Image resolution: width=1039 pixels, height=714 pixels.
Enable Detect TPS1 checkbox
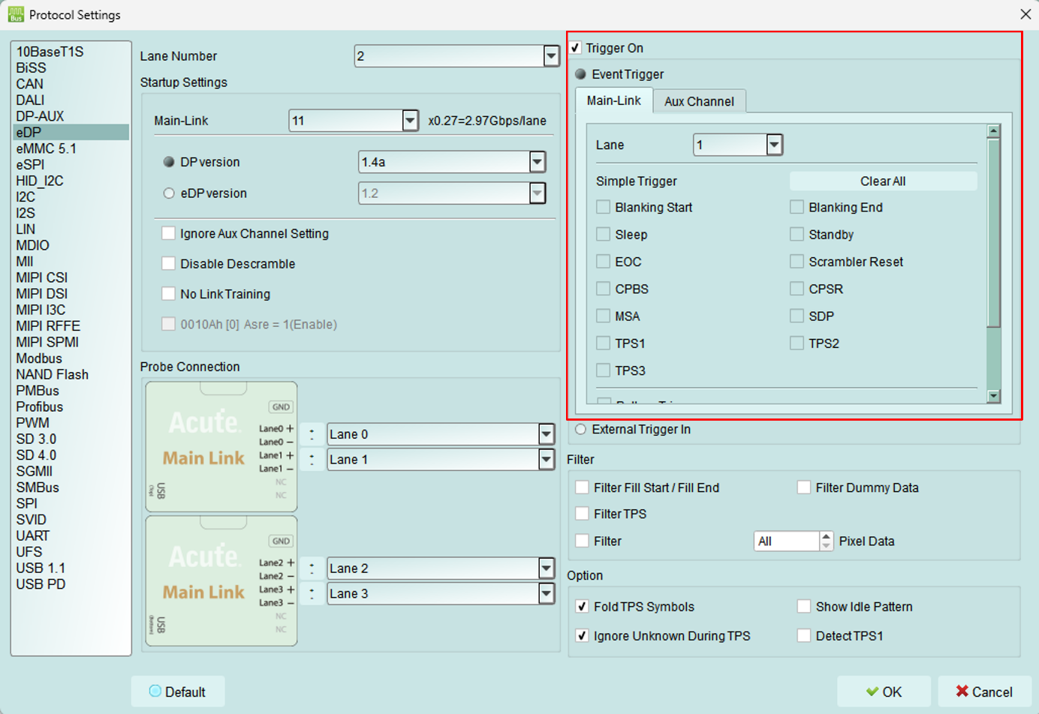click(x=803, y=635)
